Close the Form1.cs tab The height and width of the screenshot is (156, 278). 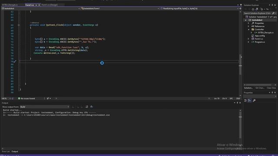point(39,5)
